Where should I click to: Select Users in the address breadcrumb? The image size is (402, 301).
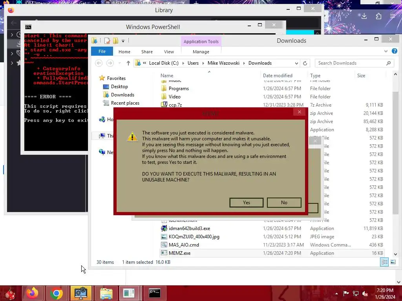193,63
